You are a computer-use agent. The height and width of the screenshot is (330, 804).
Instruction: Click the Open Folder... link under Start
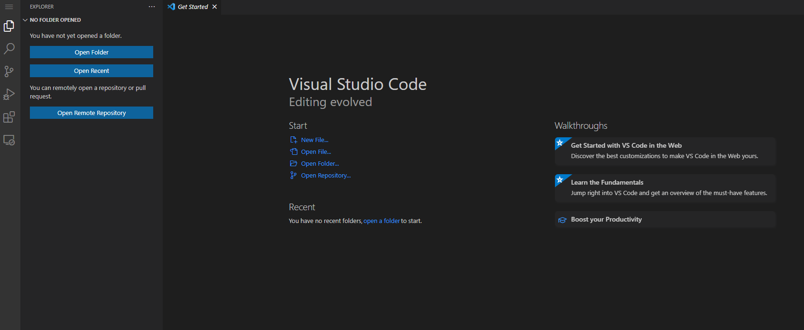pos(320,163)
